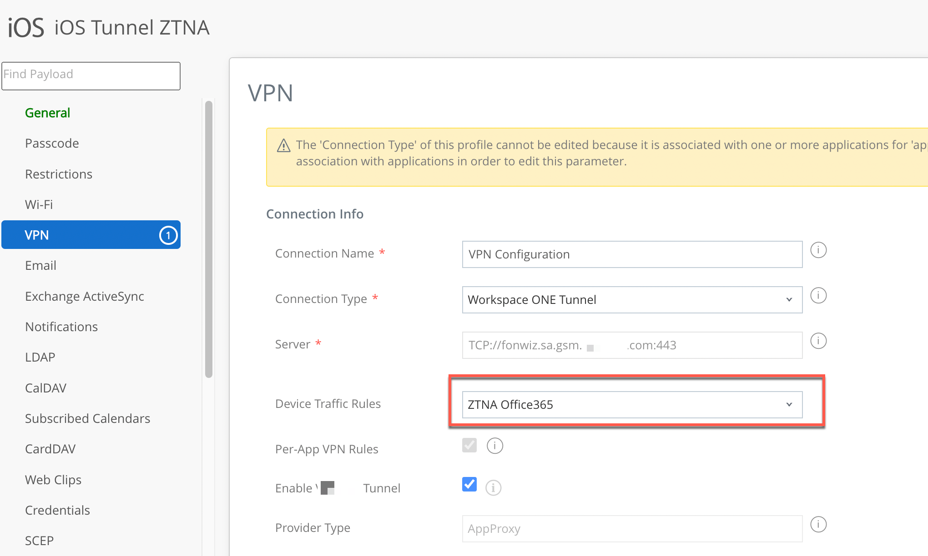Open the Restrictions payload section
928x556 pixels.
coord(58,174)
